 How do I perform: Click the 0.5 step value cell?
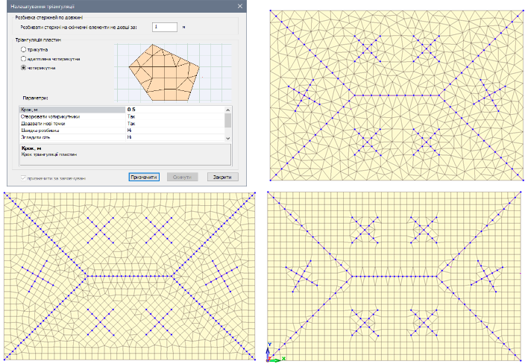174,110
